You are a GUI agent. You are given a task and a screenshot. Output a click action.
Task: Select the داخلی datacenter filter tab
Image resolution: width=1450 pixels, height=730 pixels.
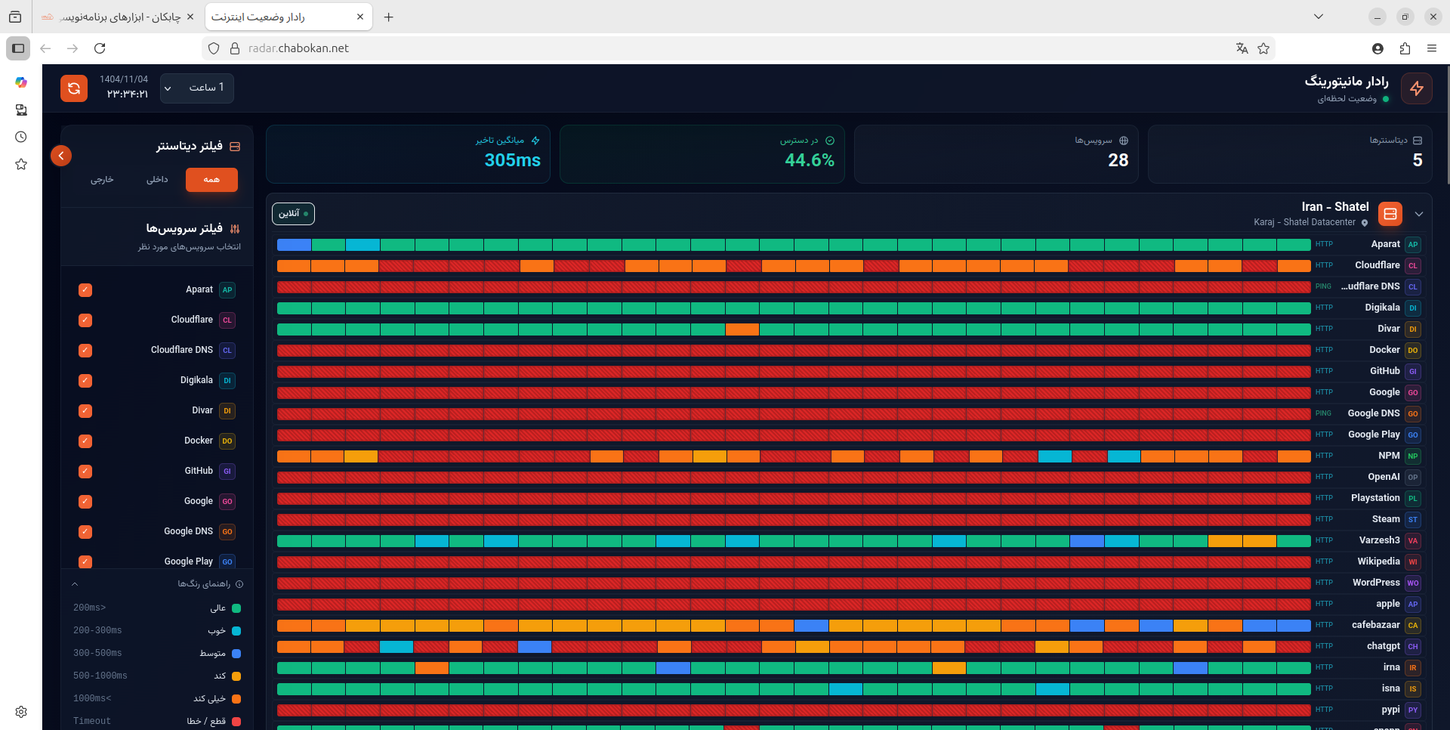pos(157,180)
